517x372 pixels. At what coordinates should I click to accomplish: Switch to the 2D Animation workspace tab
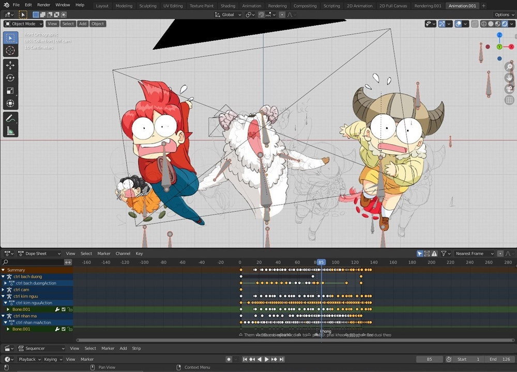coord(359,6)
